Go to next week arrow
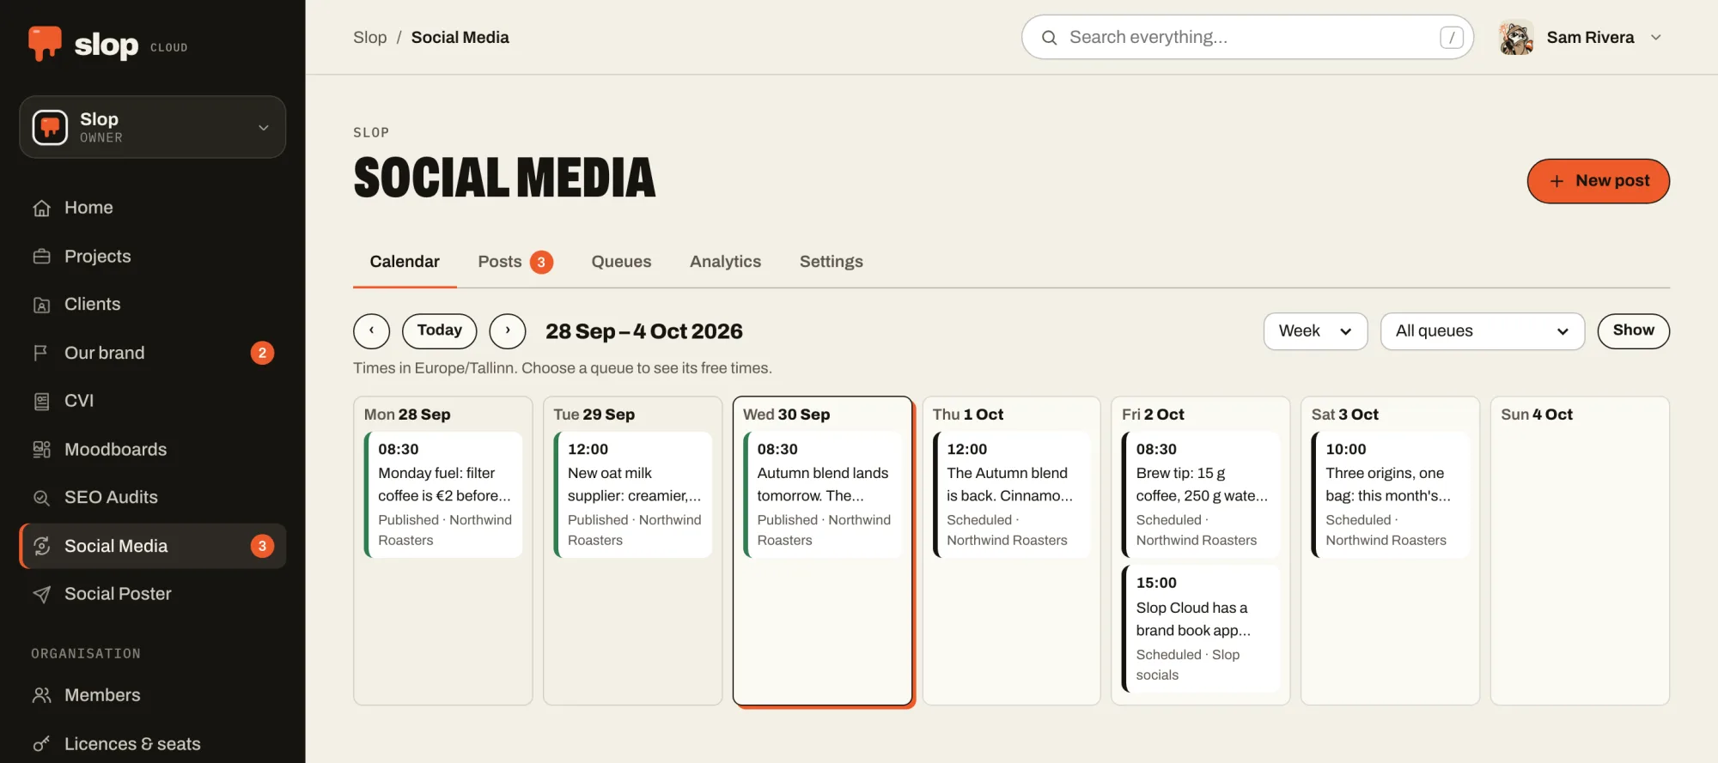The height and width of the screenshot is (763, 1718). point(508,331)
